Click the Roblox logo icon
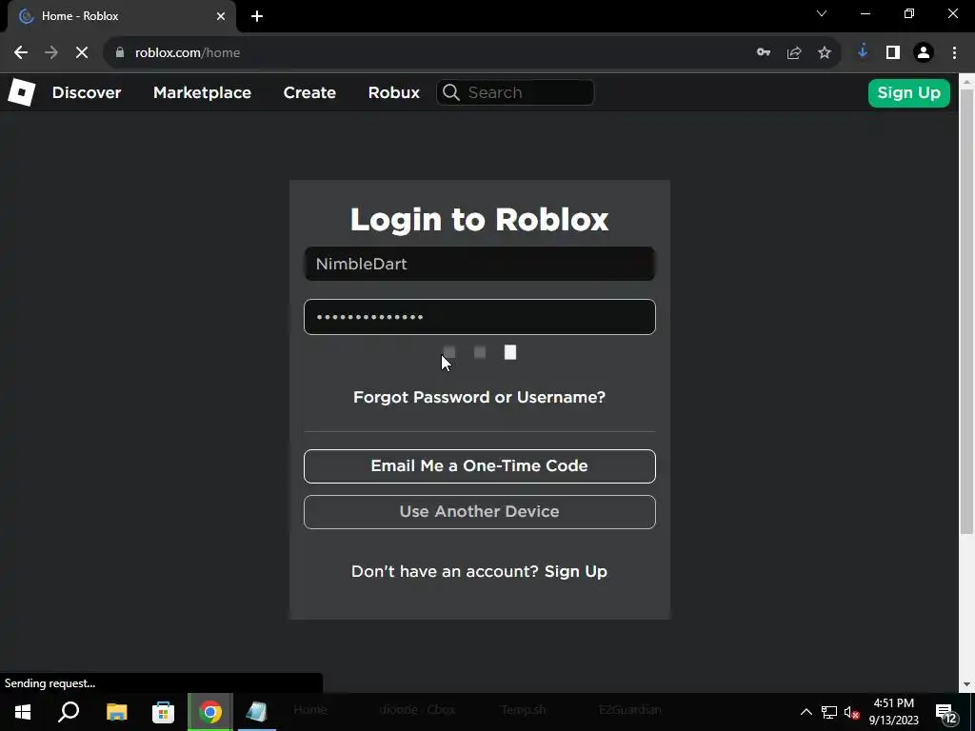 (x=21, y=92)
